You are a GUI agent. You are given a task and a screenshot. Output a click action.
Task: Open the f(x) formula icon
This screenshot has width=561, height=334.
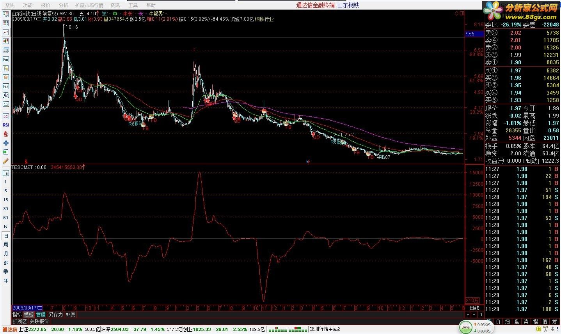click(x=6, y=95)
